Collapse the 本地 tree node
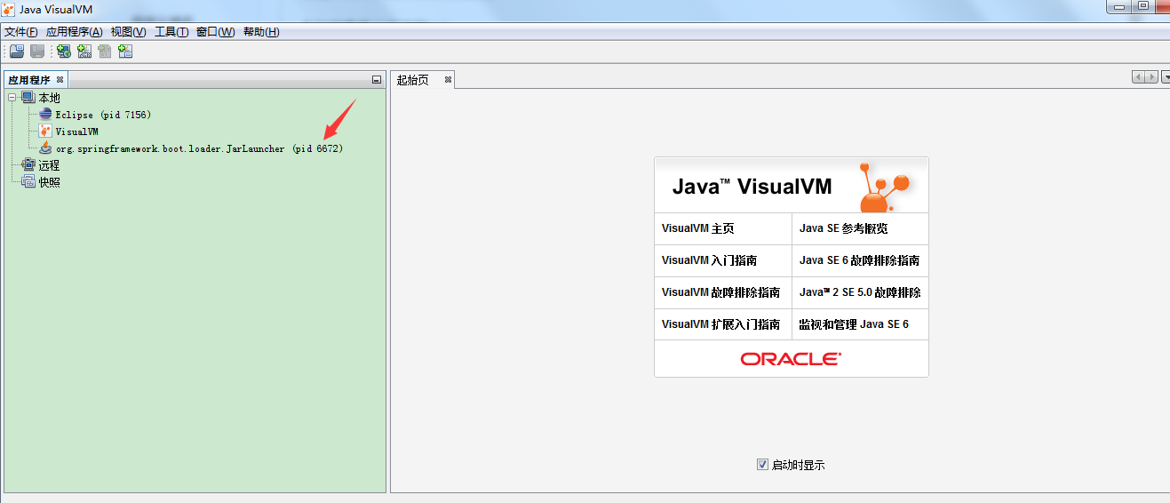Screen dimensions: 1170x503 (12, 98)
